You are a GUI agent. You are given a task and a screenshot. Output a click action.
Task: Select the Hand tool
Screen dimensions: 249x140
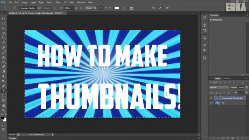(x=4, y=105)
